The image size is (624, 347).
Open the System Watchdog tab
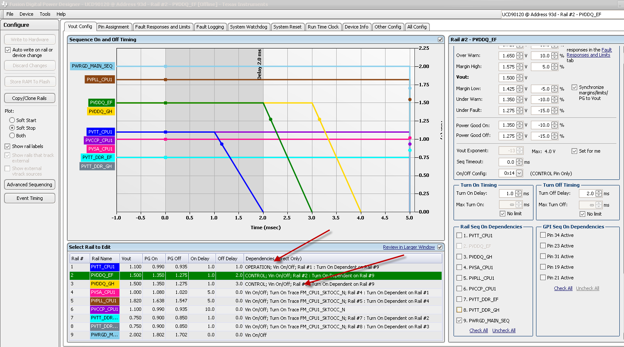249,27
